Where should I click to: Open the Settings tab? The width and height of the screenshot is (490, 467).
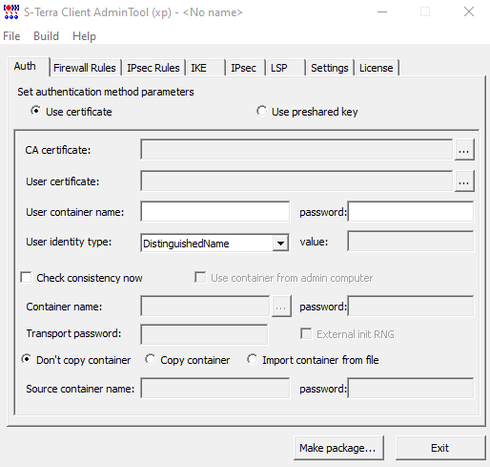(x=330, y=68)
